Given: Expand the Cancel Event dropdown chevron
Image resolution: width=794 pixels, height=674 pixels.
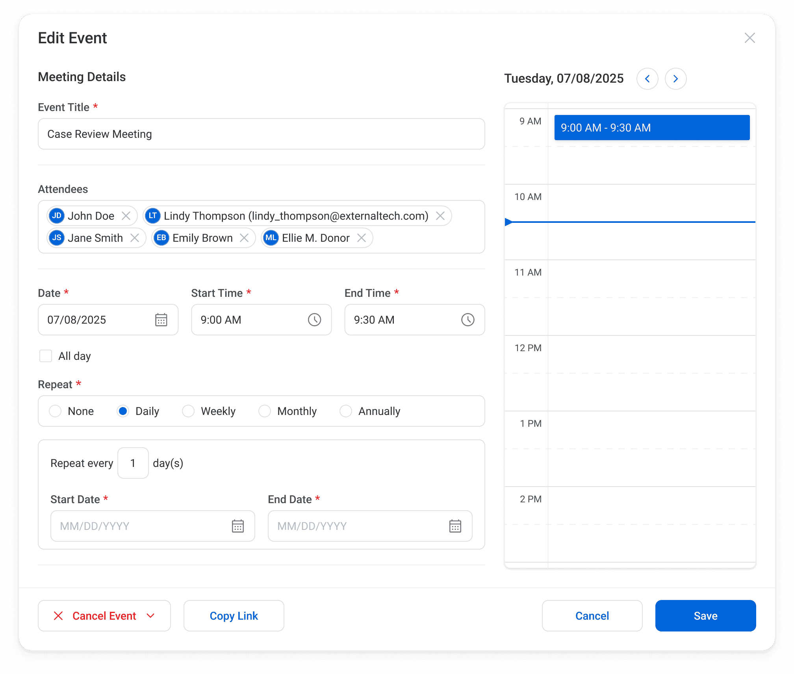Looking at the screenshot, I should [150, 616].
